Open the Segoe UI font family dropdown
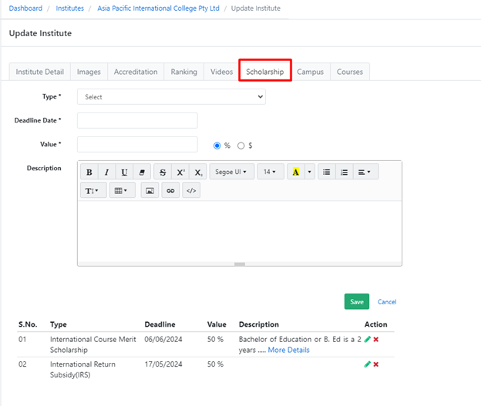Image resolution: width=481 pixels, height=406 pixels. click(230, 173)
